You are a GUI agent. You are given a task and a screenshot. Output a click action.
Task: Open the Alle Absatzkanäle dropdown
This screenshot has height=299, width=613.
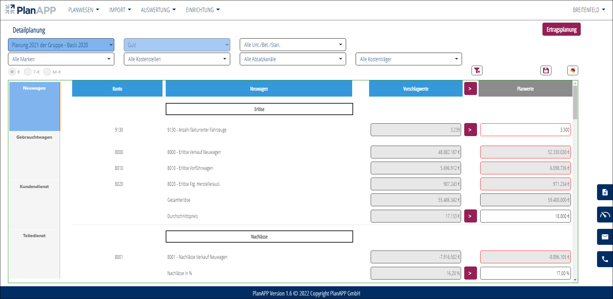point(293,59)
